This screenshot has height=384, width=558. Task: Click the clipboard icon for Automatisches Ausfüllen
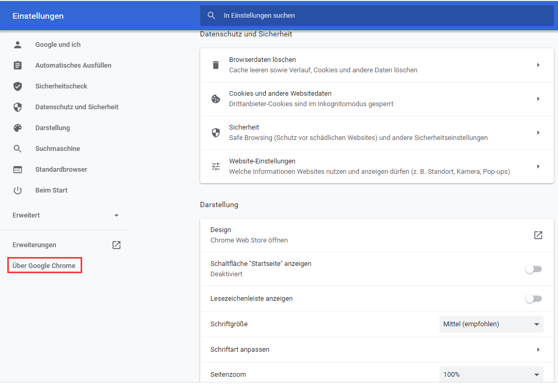pos(18,66)
